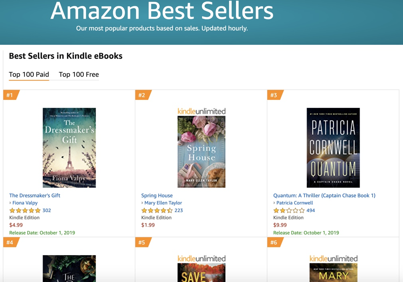Open star rating for Spring House
Image resolution: width=403 pixels, height=282 pixels.
[157, 211]
